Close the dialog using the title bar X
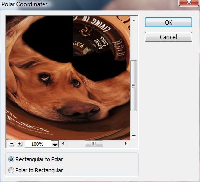Image resolution: width=200 pixels, height=182 pixels. [189, 2]
